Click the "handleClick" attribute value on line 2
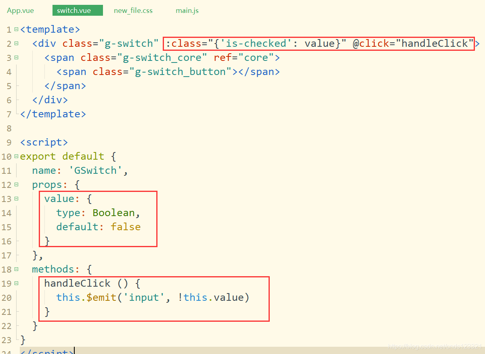The width and height of the screenshot is (485, 354). click(434, 44)
